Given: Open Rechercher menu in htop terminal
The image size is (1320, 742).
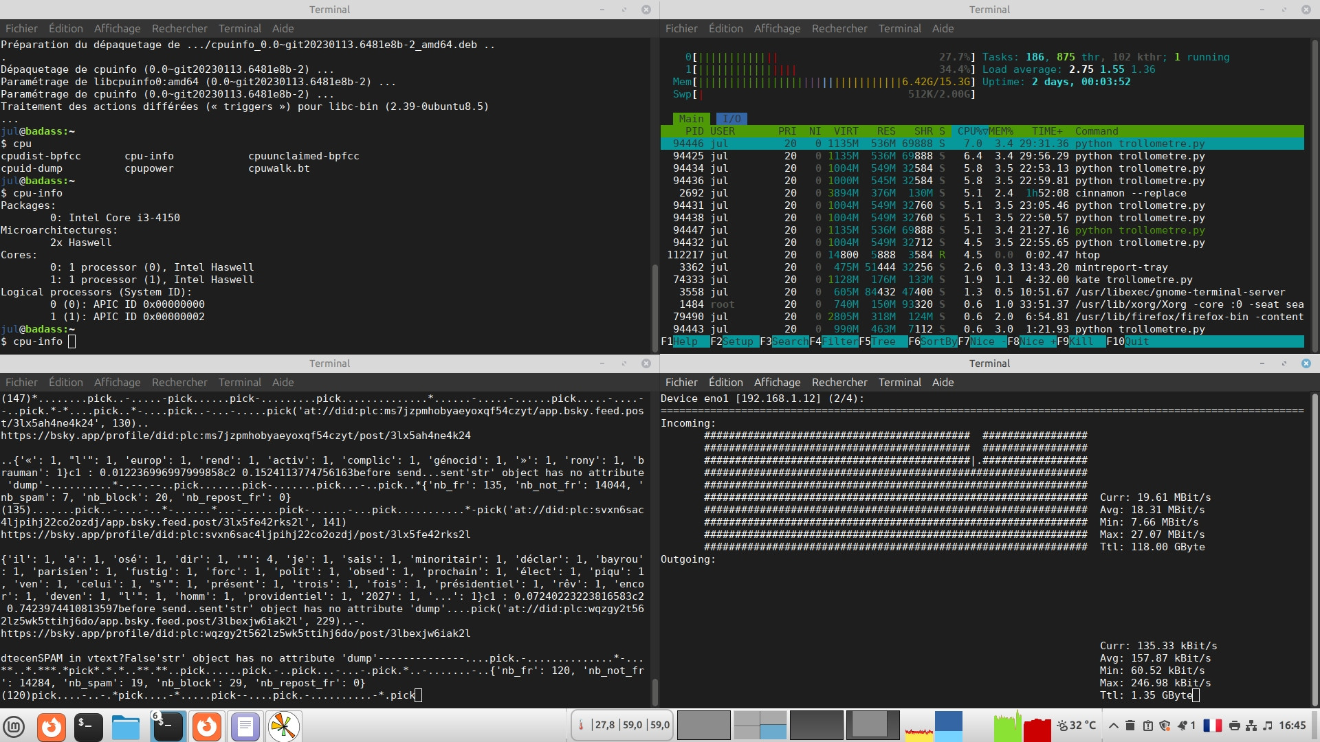Looking at the screenshot, I should pos(839,28).
